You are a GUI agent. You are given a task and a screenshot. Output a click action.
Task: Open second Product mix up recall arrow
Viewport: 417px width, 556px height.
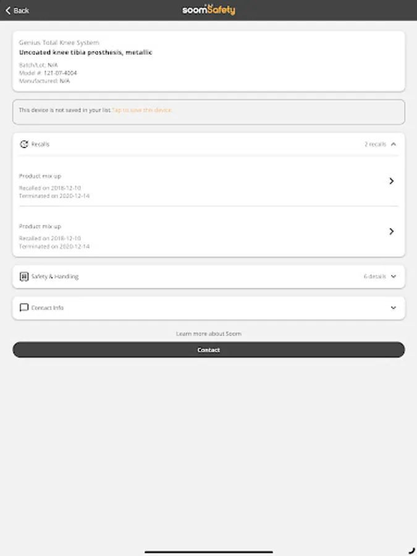pos(391,232)
